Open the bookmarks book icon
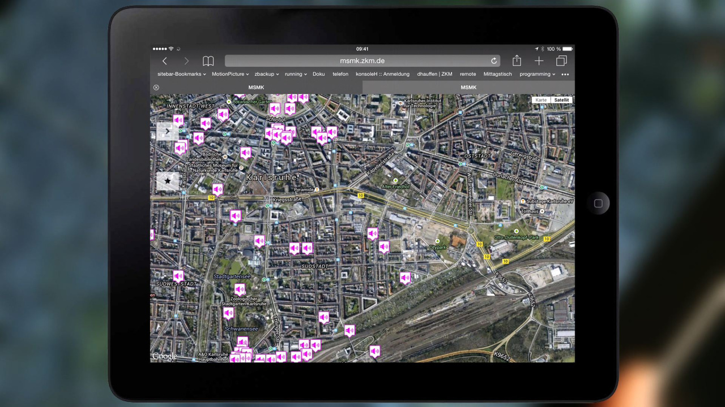The width and height of the screenshot is (725, 407). click(x=208, y=61)
